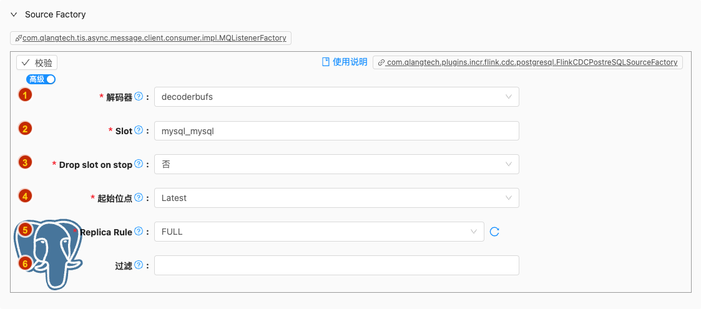Image resolution: width=701 pixels, height=309 pixels.
Task: Click help icon next to Replica Rule
Action: point(139,232)
